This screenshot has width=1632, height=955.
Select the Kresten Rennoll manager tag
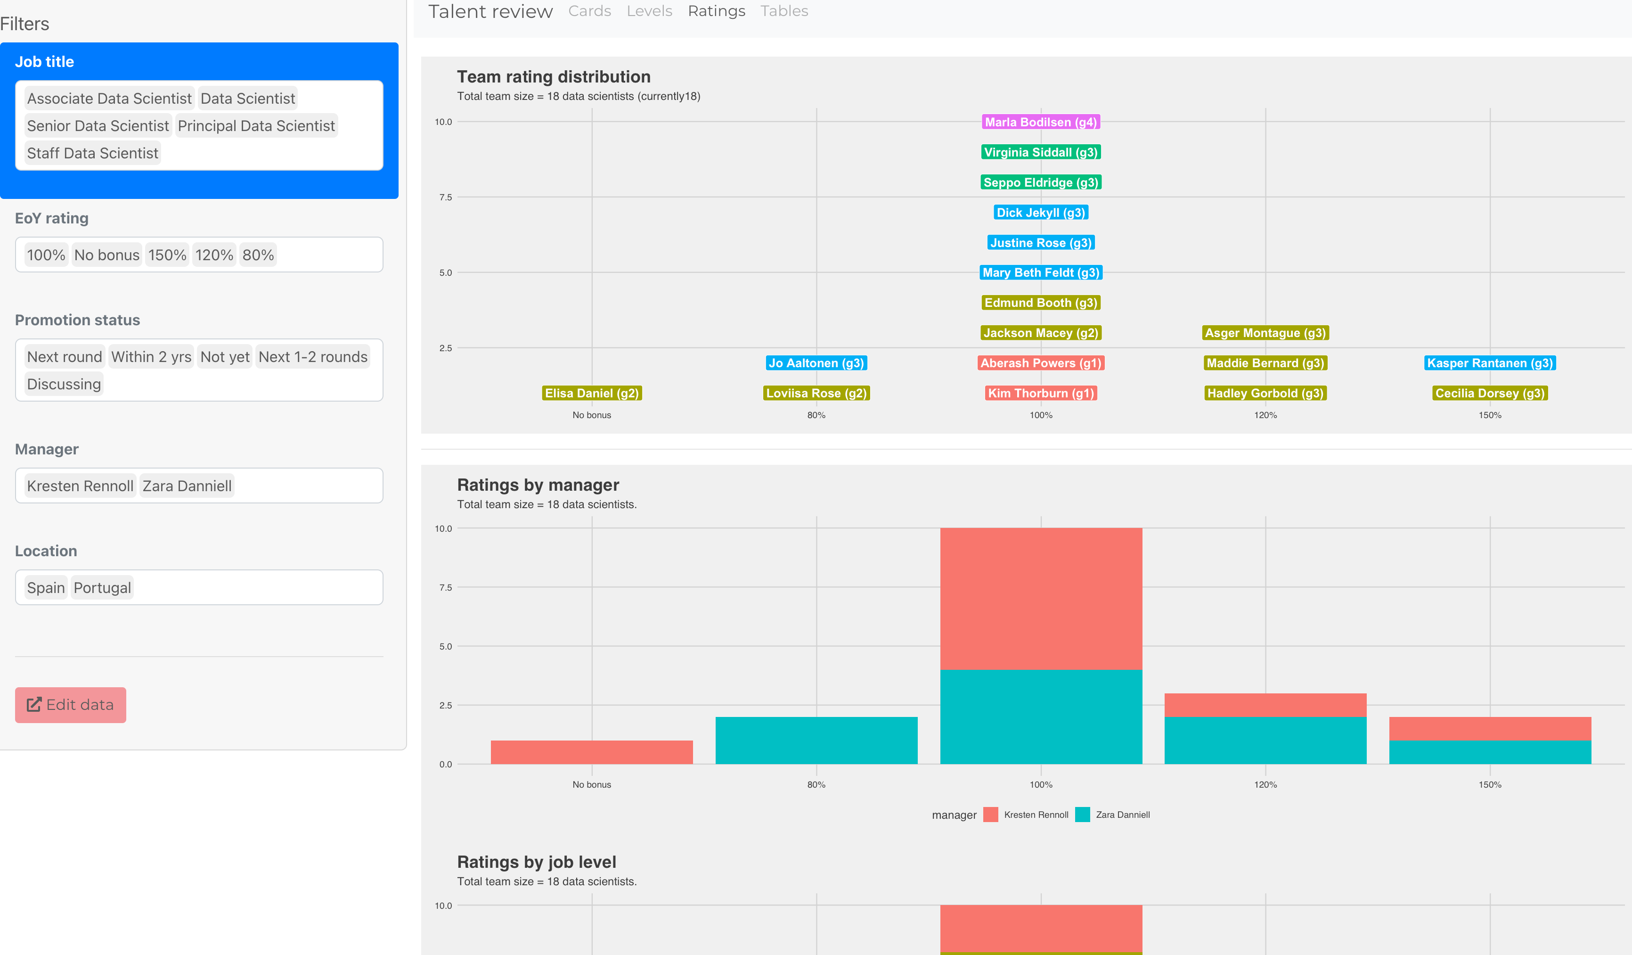(80, 485)
